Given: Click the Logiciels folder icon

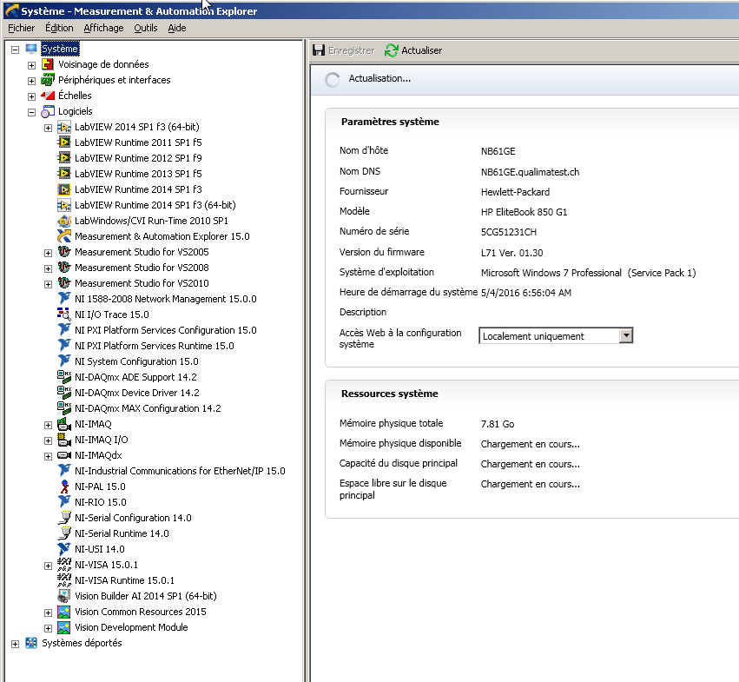Looking at the screenshot, I should click(48, 112).
